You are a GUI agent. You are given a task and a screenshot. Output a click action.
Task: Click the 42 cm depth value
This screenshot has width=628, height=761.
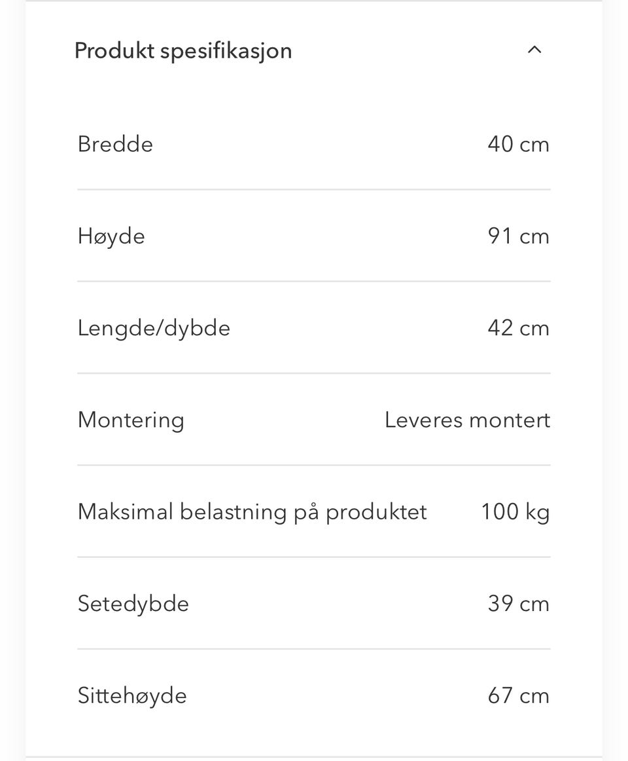coord(518,327)
